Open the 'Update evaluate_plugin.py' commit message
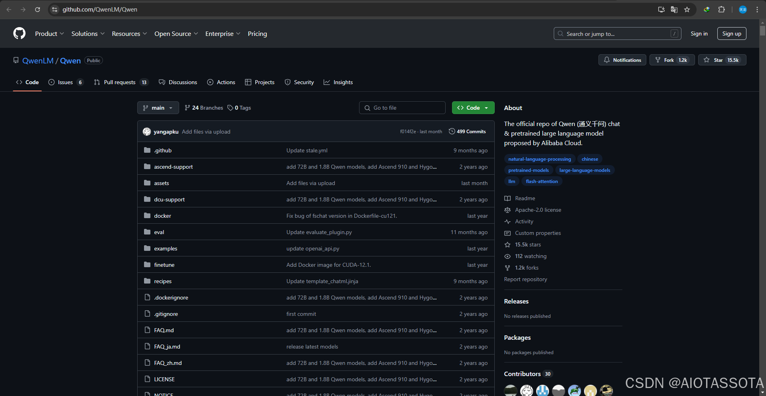This screenshot has width=766, height=396. (319, 232)
